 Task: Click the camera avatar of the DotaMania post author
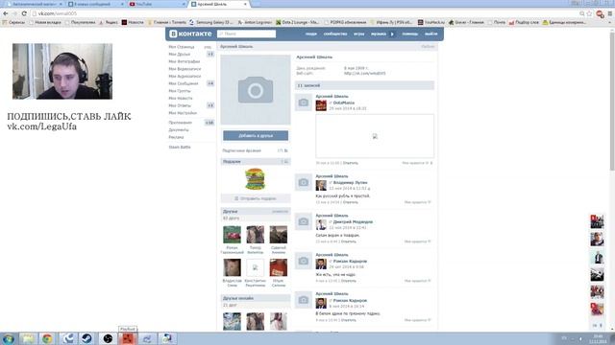304,103
